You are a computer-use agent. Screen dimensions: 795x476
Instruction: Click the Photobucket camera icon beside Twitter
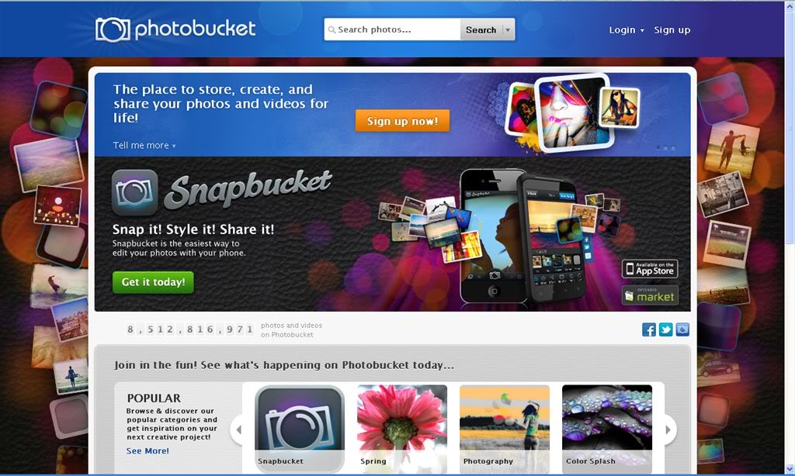click(682, 329)
